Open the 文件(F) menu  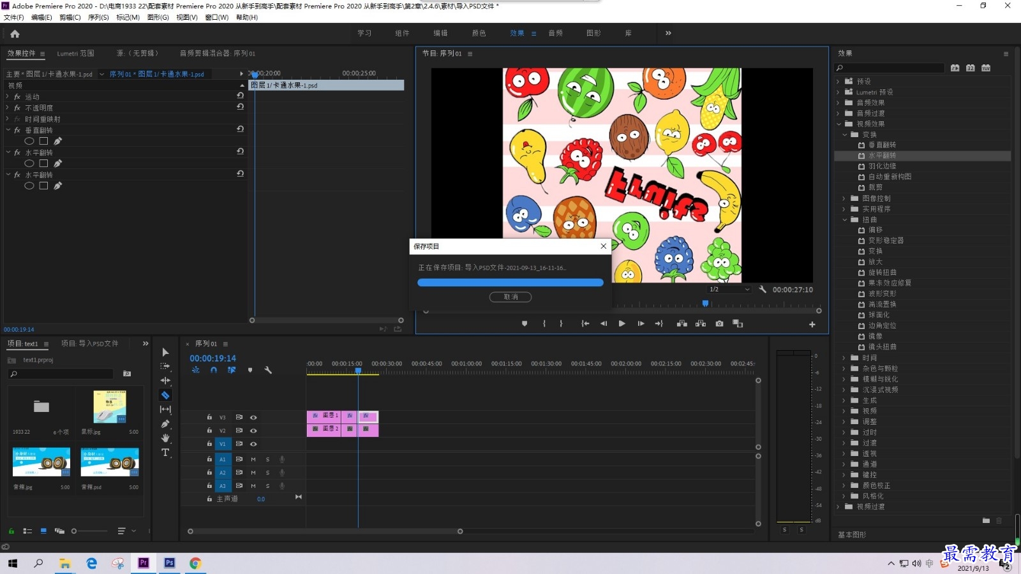tap(14, 17)
